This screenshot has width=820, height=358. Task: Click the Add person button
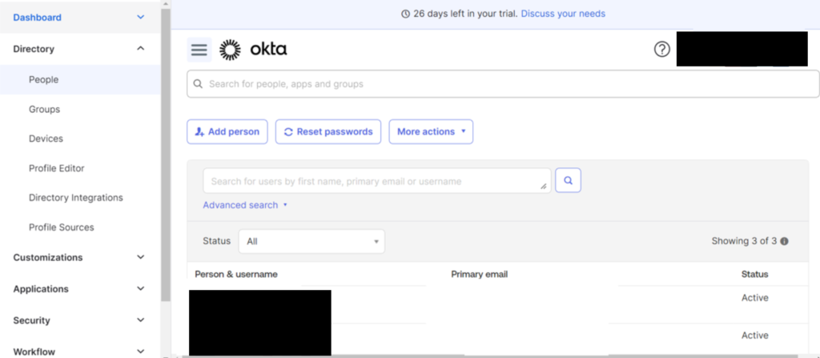click(227, 131)
